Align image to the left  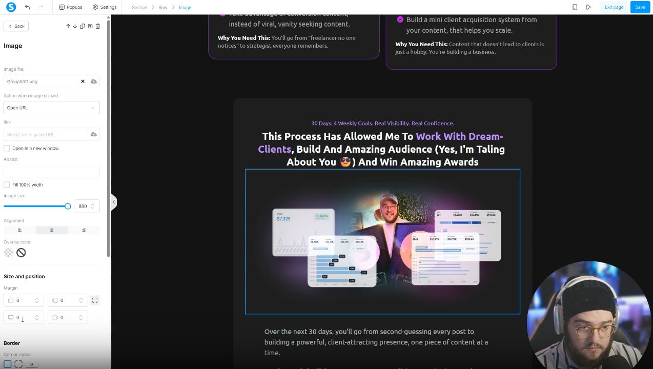[19, 230]
